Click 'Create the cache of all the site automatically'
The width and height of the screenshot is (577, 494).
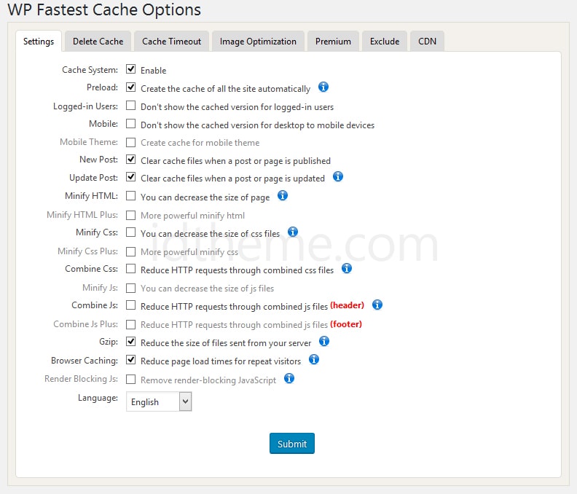coord(226,89)
